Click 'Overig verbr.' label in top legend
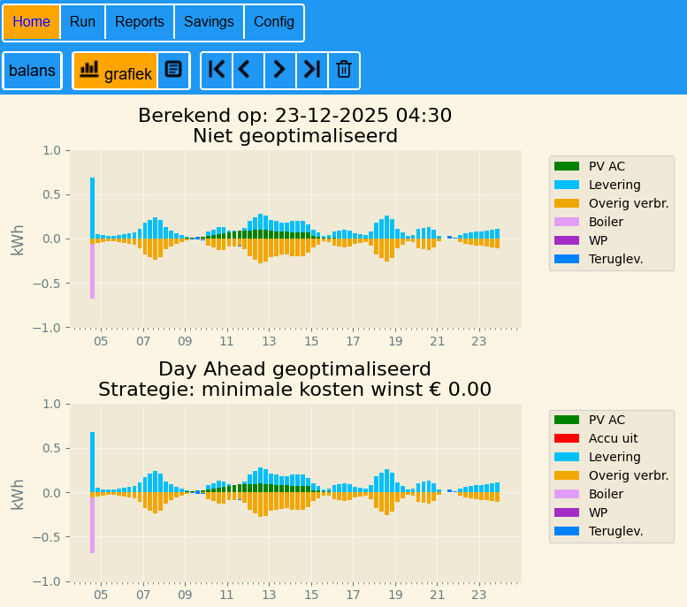687x607 pixels. tap(629, 203)
